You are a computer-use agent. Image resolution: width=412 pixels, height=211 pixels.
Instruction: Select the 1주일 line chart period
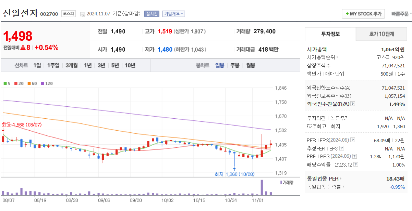[x=53, y=65]
